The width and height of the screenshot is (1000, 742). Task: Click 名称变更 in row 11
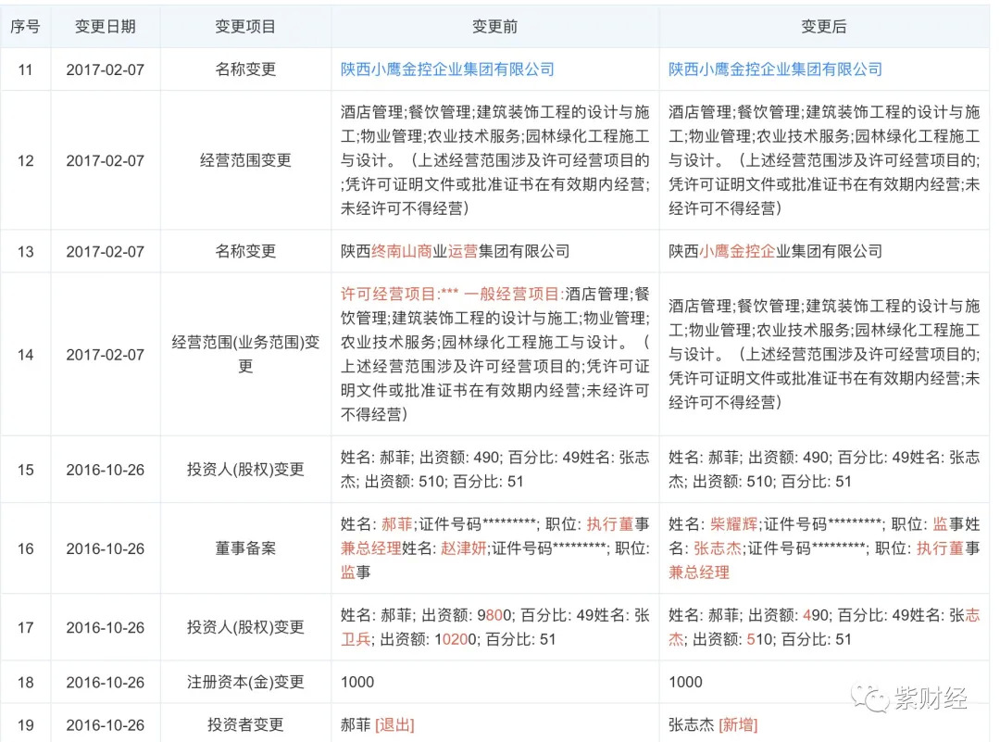pos(245,69)
